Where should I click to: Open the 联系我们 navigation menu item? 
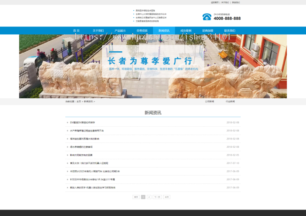tap(231, 30)
